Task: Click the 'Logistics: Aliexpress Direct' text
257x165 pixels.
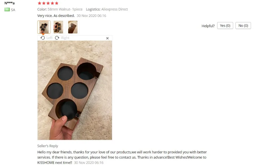Action: tap(107, 9)
